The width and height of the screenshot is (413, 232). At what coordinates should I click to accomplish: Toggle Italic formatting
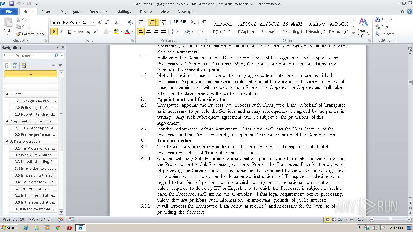61,32
